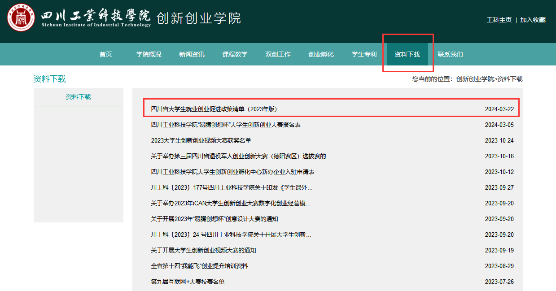Click the 工科主页 link in header
Viewport: 556px width, 291px height.
pos(499,20)
